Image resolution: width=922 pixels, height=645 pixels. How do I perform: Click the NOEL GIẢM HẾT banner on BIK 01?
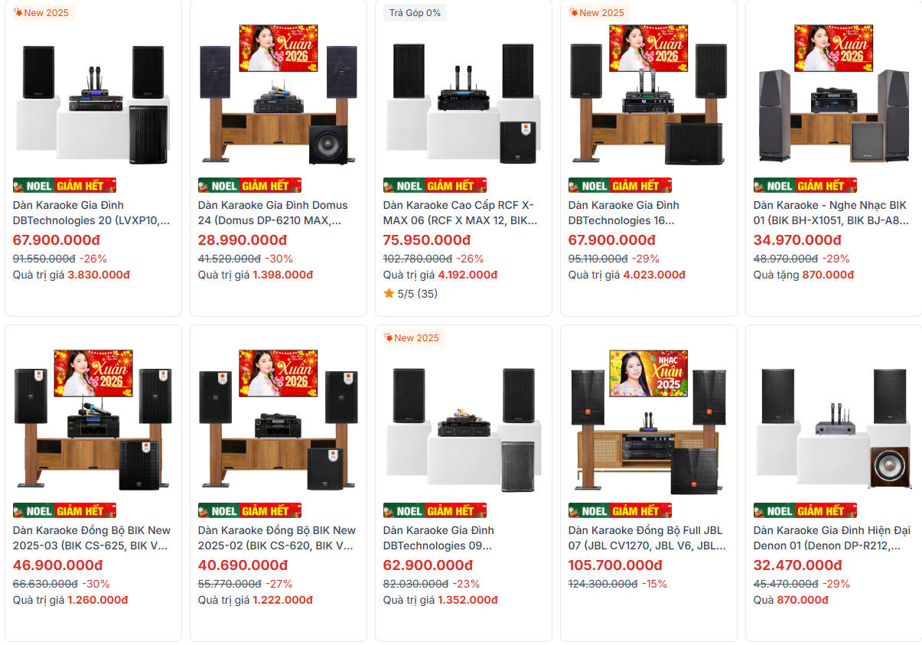[805, 185]
